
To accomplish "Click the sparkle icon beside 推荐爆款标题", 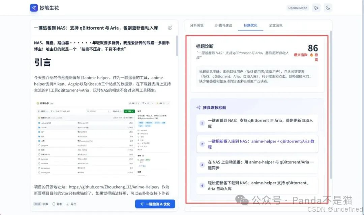I will coord(199,108).
